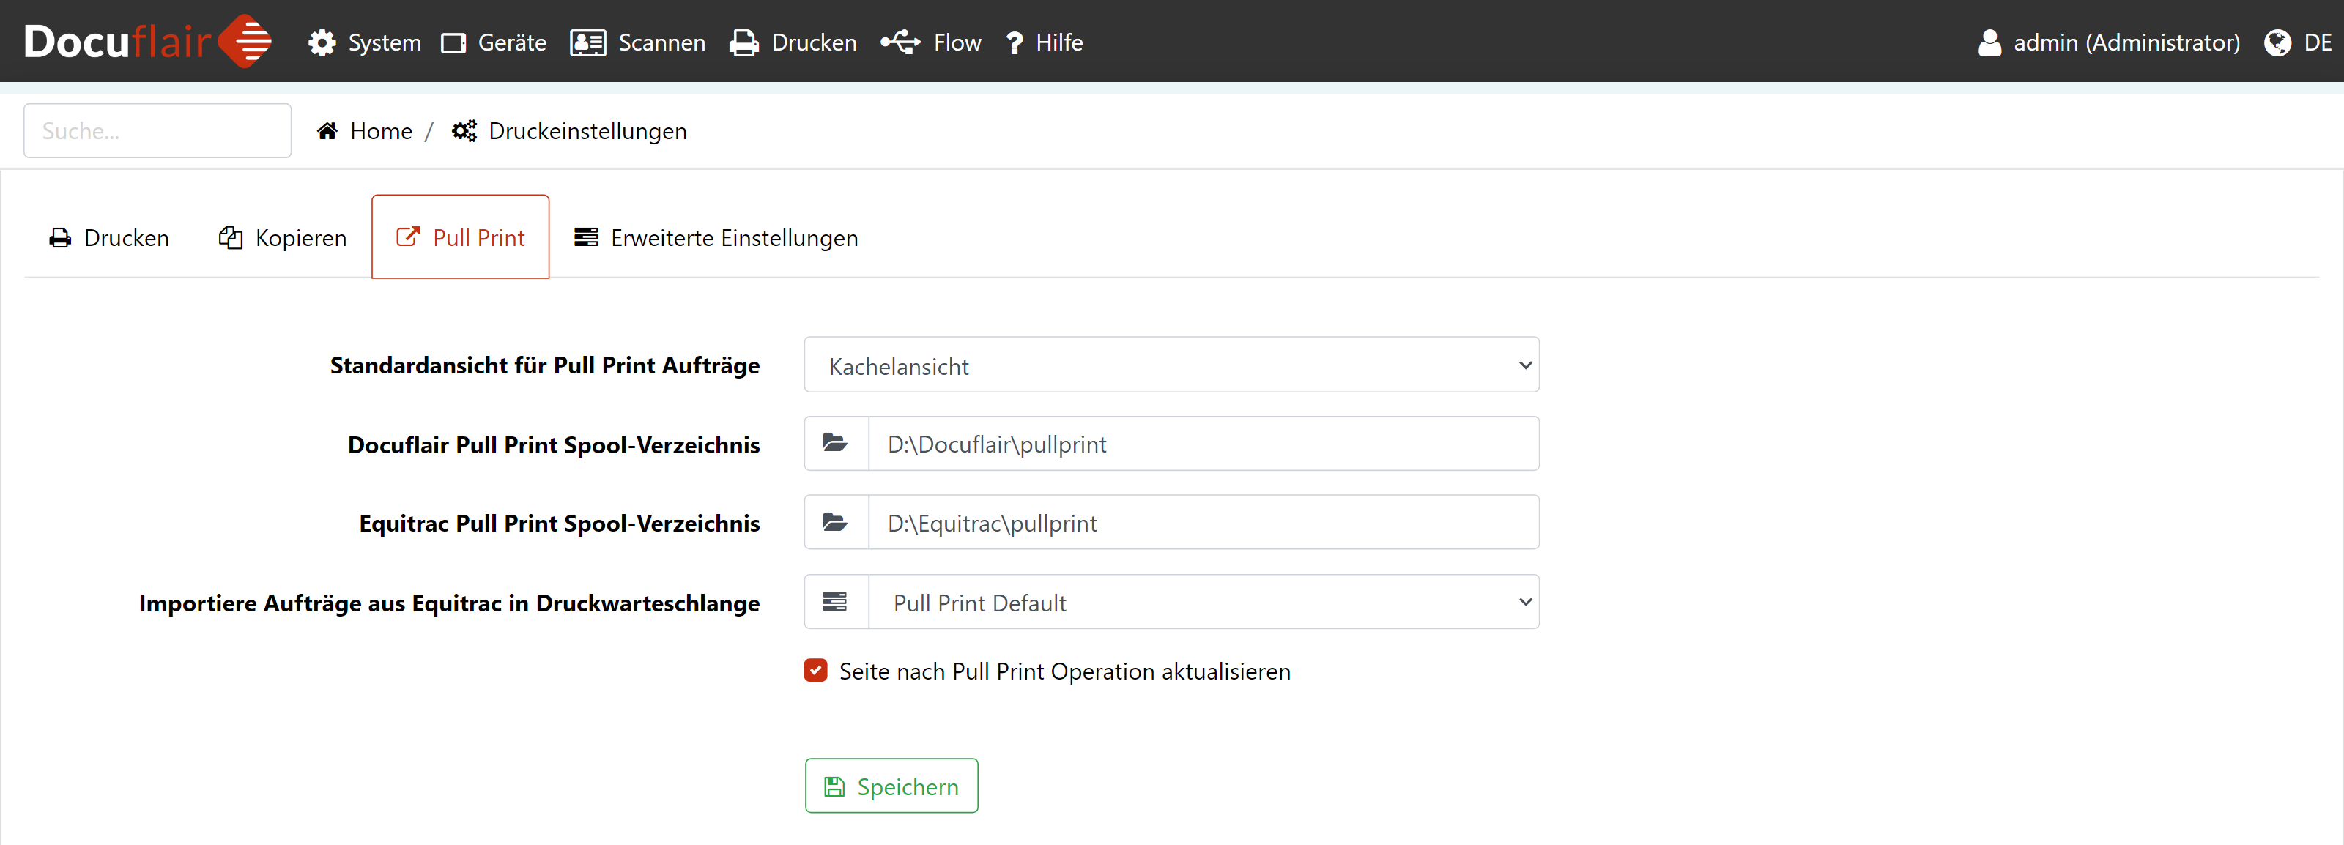The width and height of the screenshot is (2344, 845).
Task: Edit the D:\Docuflair\pullprint path field
Action: pos(1203,444)
